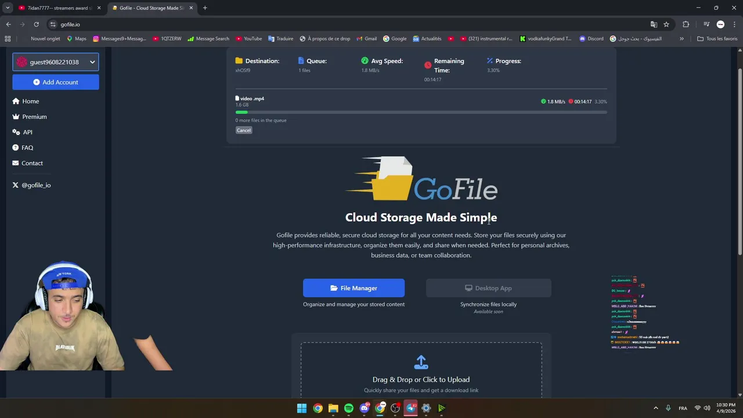Open the Windows Start menu
743x418 pixels.
click(x=302, y=408)
